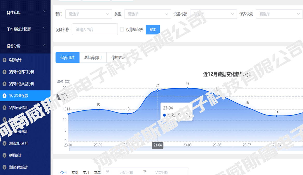Switch to the 总保养费用 tab
This screenshot has width=303, height=175.
click(x=93, y=58)
